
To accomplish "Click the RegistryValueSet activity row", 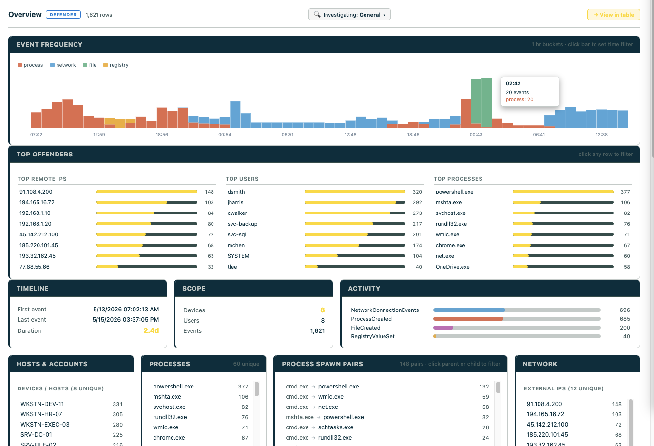I will click(490, 336).
